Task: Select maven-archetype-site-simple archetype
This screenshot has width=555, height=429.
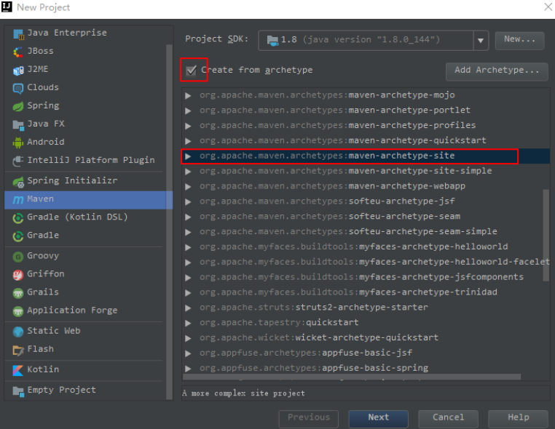Action: (x=366, y=172)
